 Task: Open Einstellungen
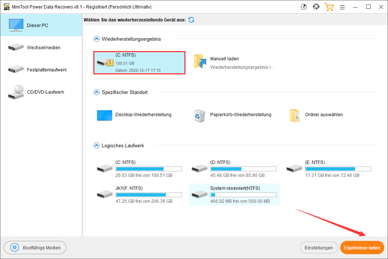[319, 248]
